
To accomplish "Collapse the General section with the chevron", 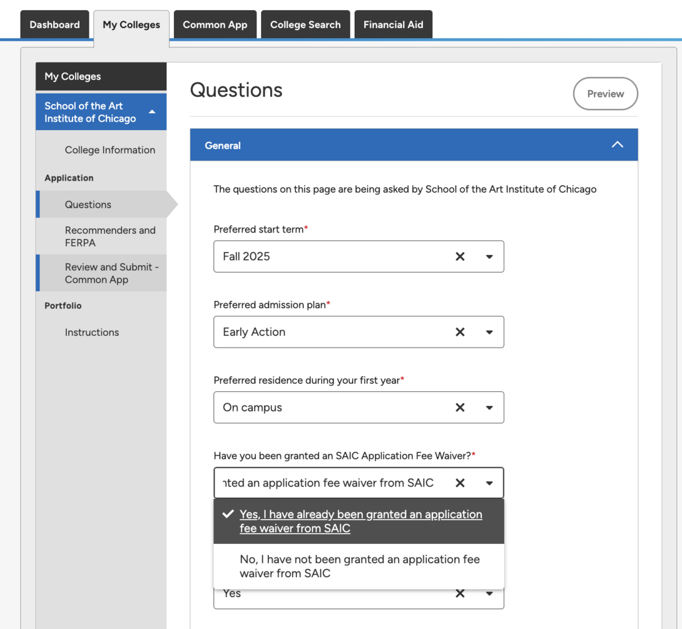I will (x=617, y=145).
